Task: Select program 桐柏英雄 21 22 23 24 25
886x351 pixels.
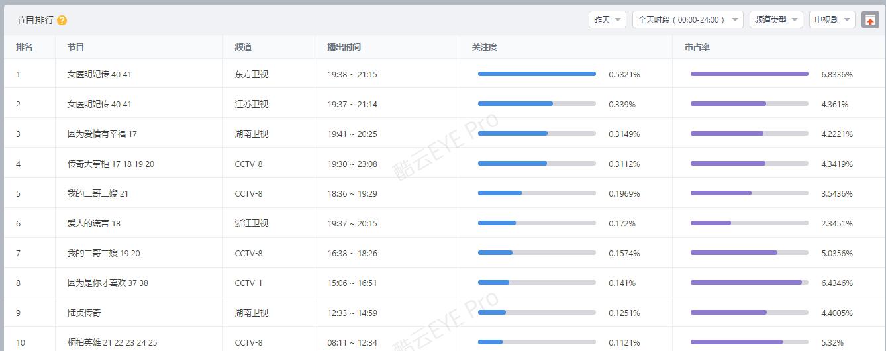Action: point(112,342)
